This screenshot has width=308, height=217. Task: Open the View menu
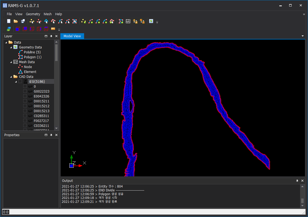click(x=19, y=14)
